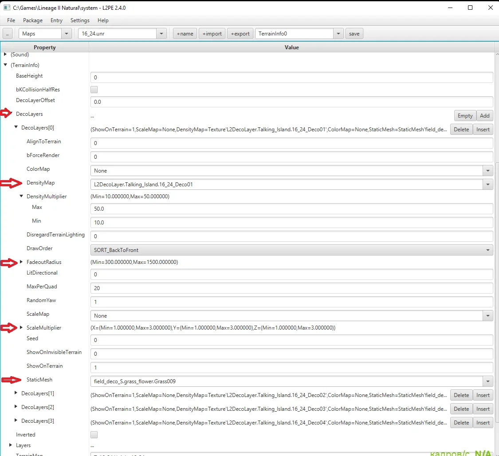
Task: Click the MaxPerQuad value field
Action: pyautogui.click(x=291, y=288)
